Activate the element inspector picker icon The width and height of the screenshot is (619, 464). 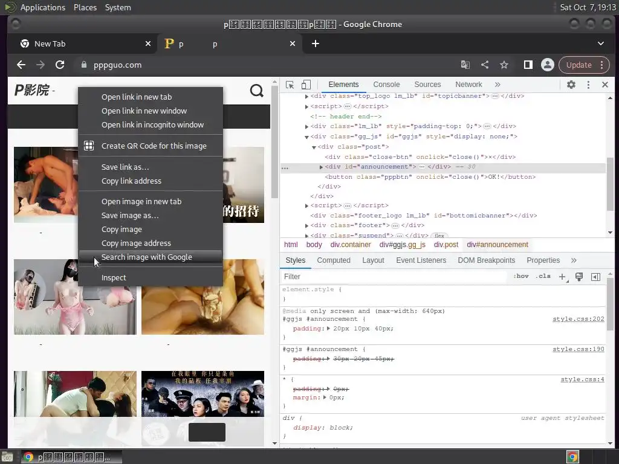(290, 85)
